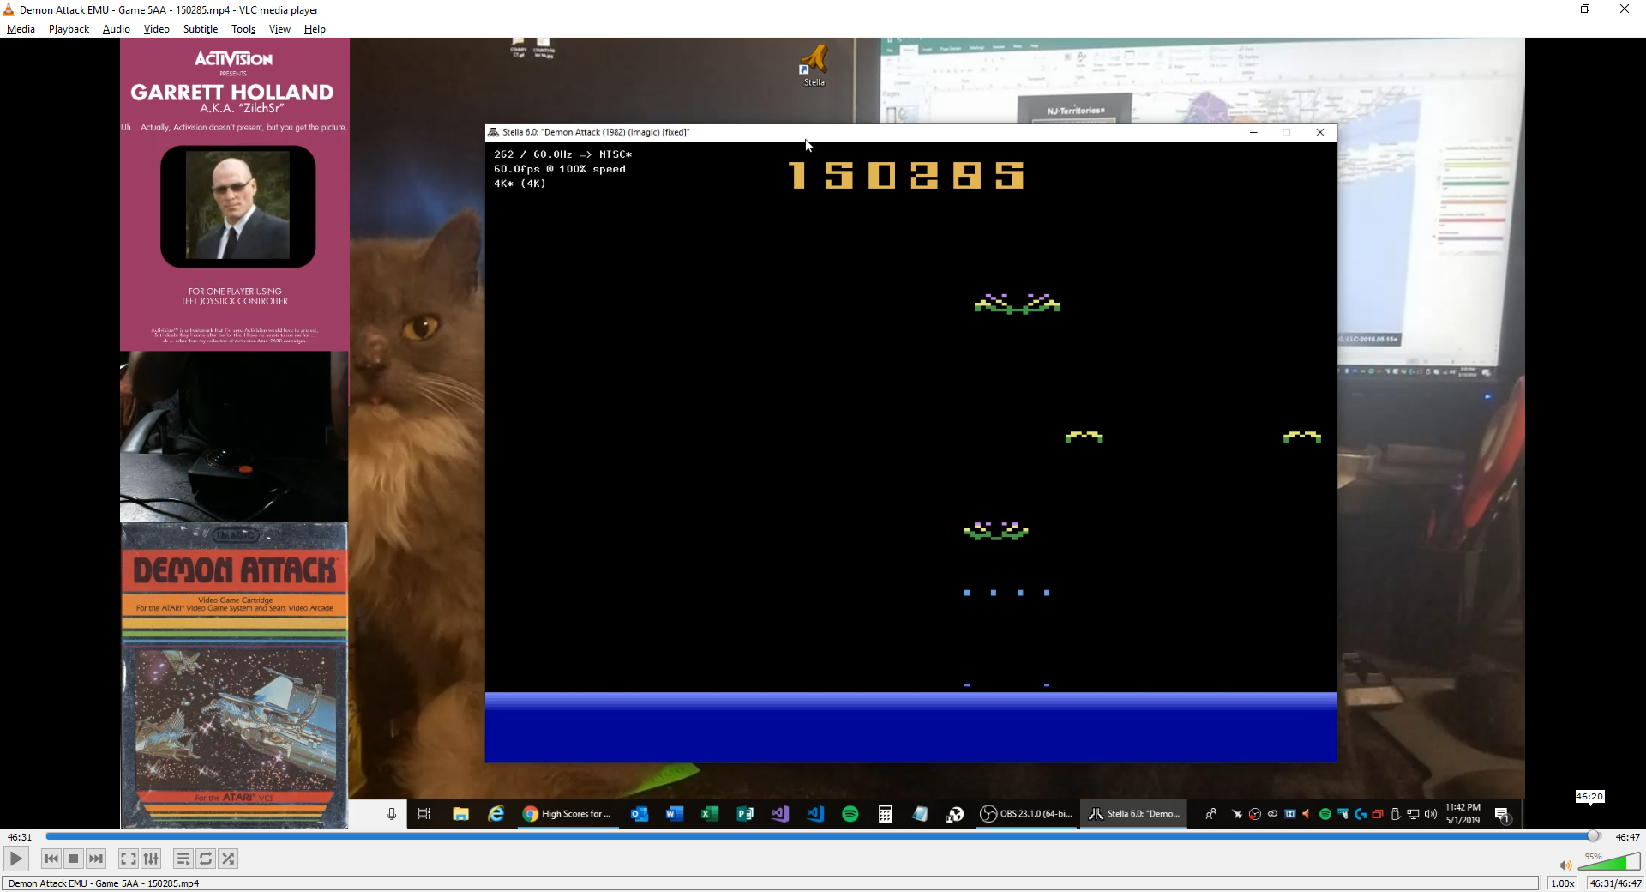This screenshot has width=1646, height=892.
Task: Click File Explorer icon in the video taskbar
Action: (x=460, y=814)
